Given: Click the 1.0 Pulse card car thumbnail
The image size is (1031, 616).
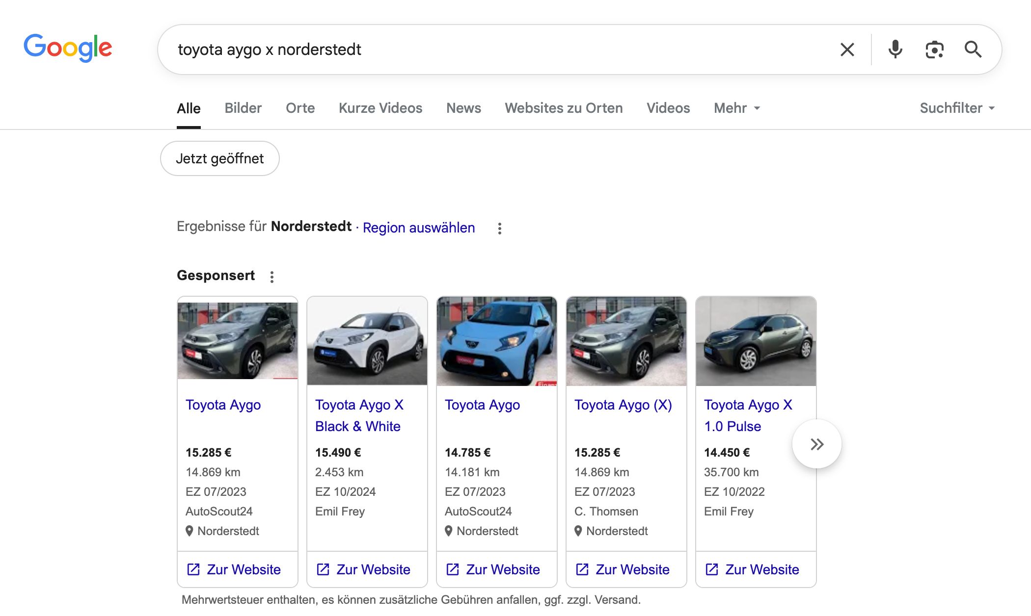Looking at the screenshot, I should [756, 341].
